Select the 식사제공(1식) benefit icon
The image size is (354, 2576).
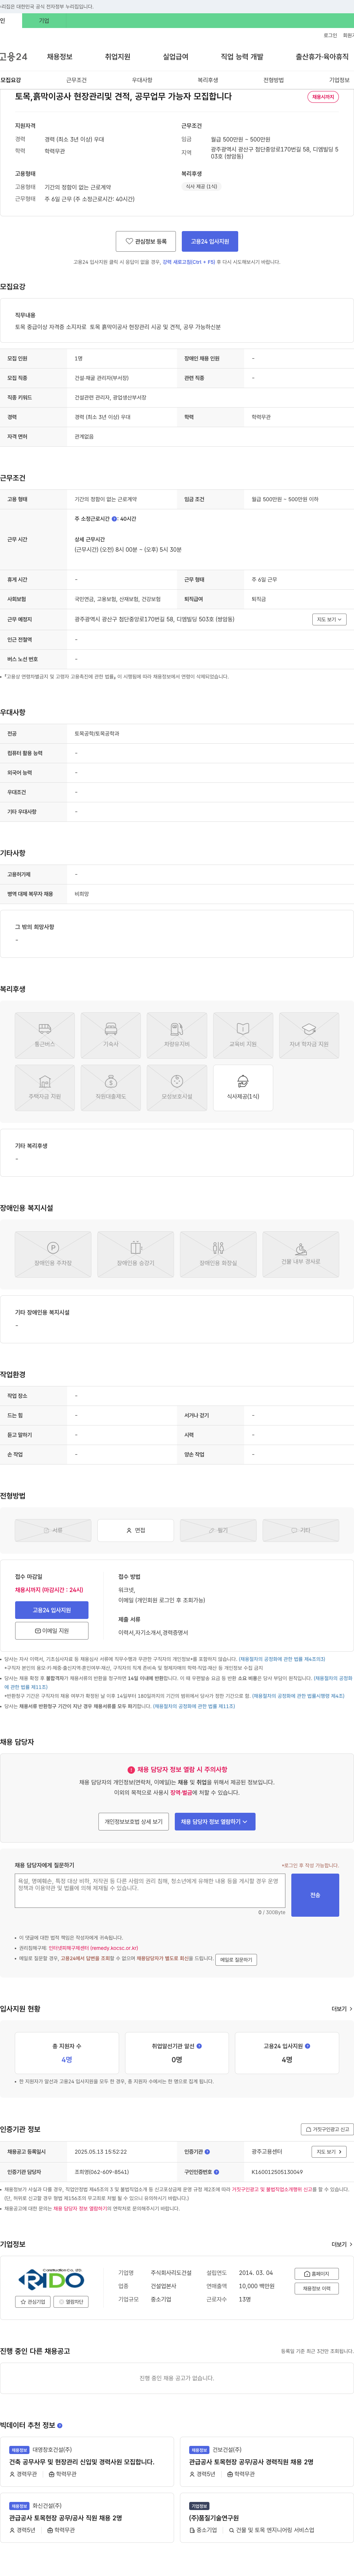pos(243,1088)
